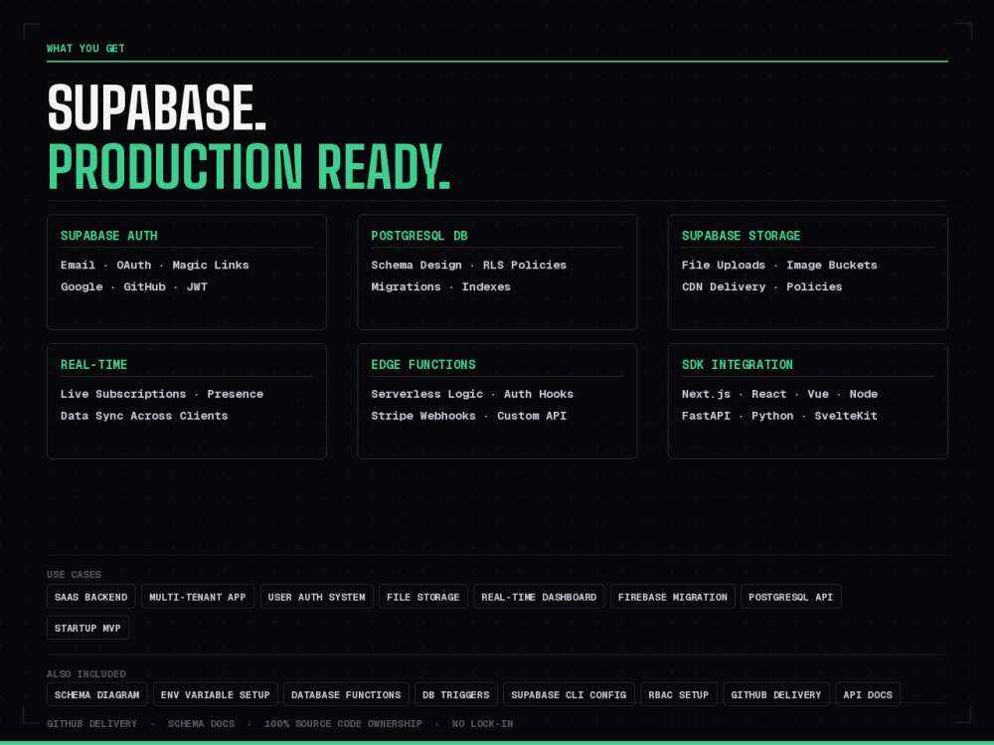Click footer text '100% SOURCE CODE OWNERSHIP'
994x745 pixels.
(x=343, y=723)
